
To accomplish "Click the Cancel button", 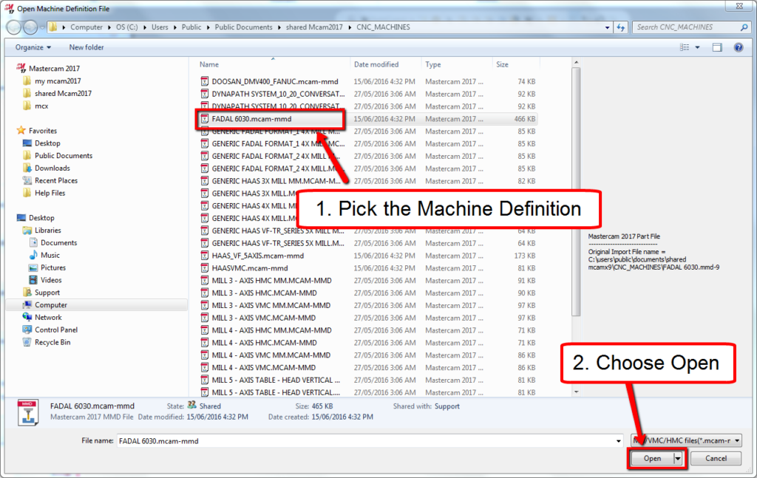I will (716, 459).
